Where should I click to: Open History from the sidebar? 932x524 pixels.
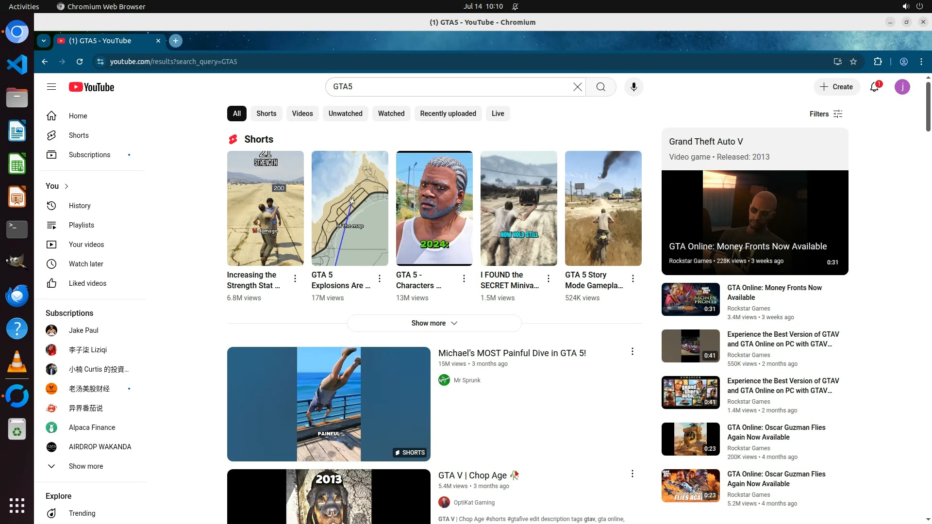(x=80, y=206)
